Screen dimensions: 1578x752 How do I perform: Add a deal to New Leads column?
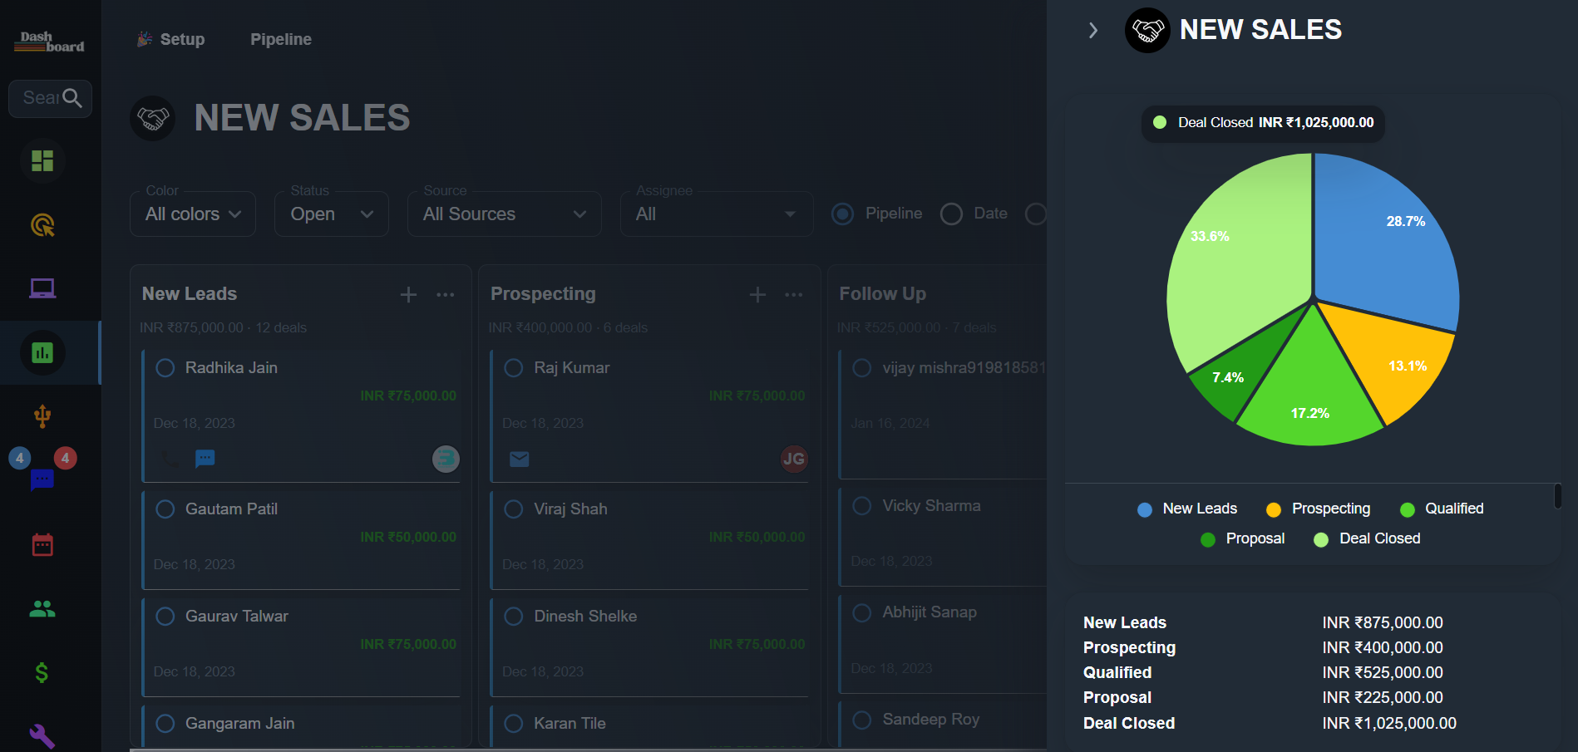(x=408, y=295)
